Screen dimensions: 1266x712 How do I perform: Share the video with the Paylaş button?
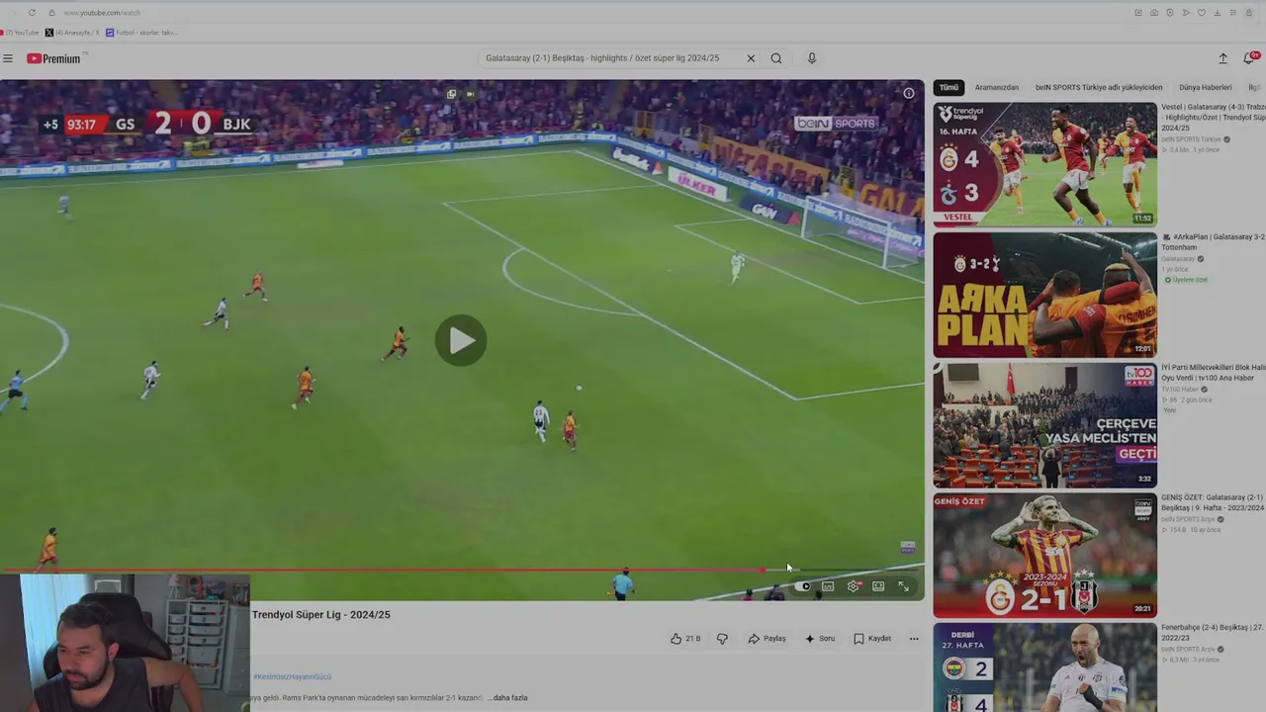768,639
